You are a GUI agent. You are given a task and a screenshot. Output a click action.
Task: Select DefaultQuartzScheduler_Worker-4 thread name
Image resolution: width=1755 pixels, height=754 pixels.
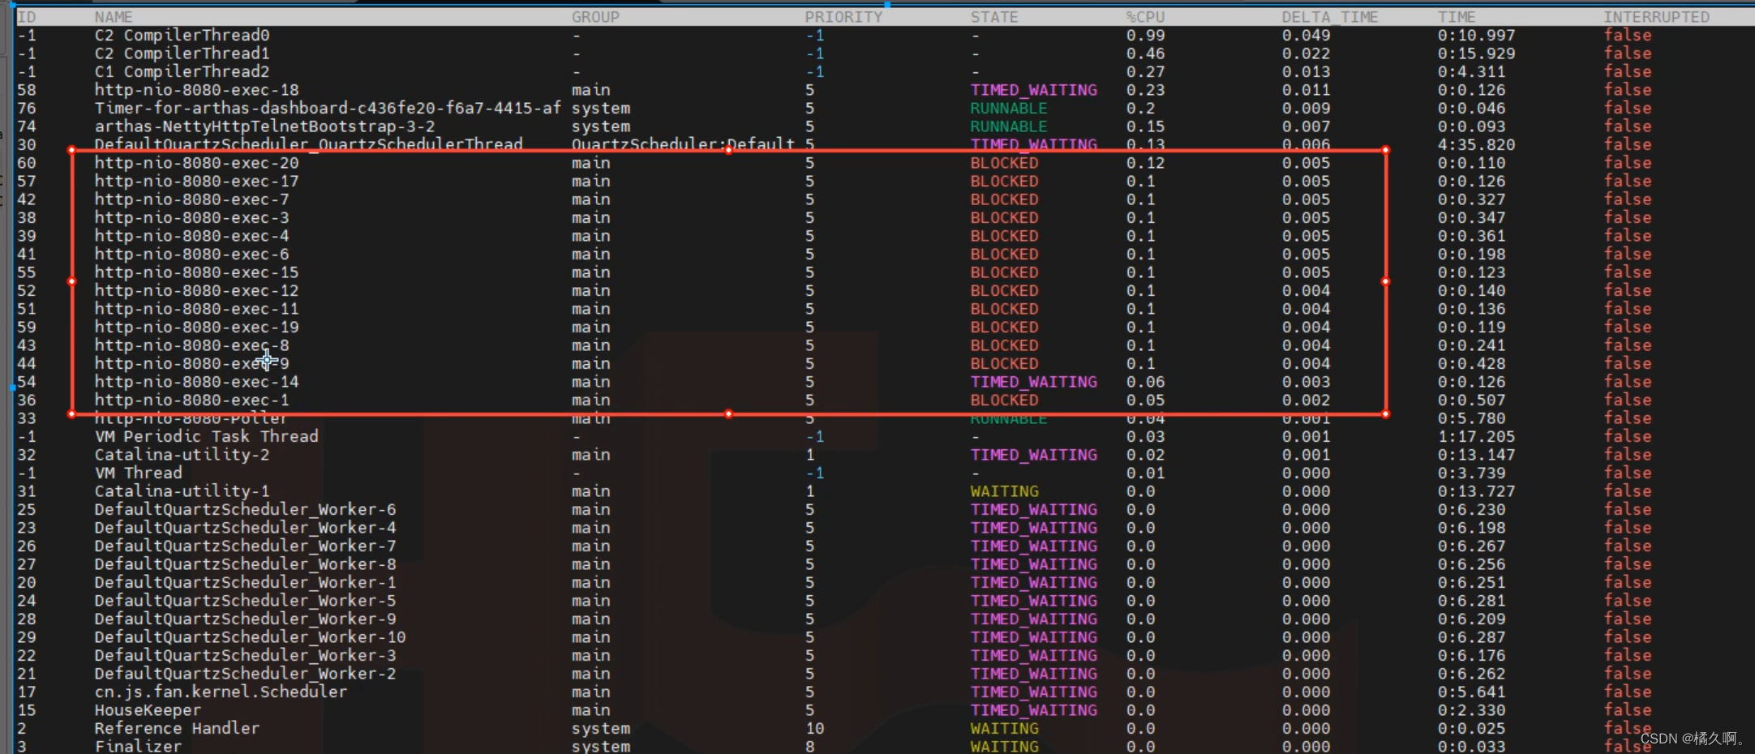pos(245,528)
